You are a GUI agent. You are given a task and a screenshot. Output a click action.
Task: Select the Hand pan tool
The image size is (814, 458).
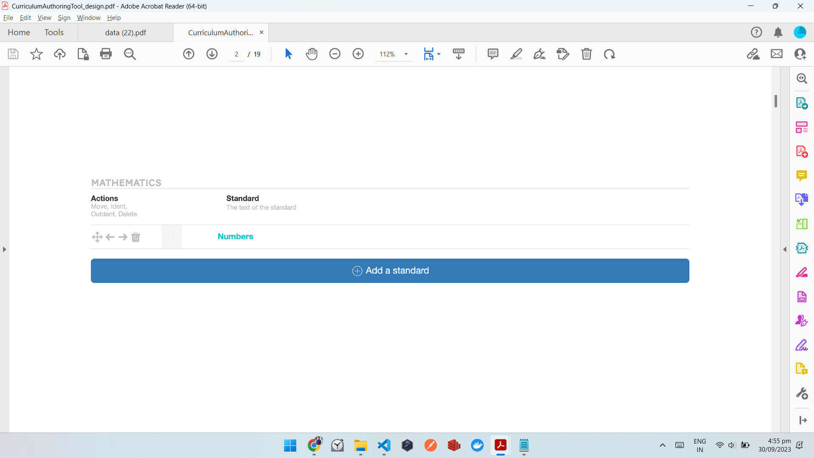click(x=312, y=54)
